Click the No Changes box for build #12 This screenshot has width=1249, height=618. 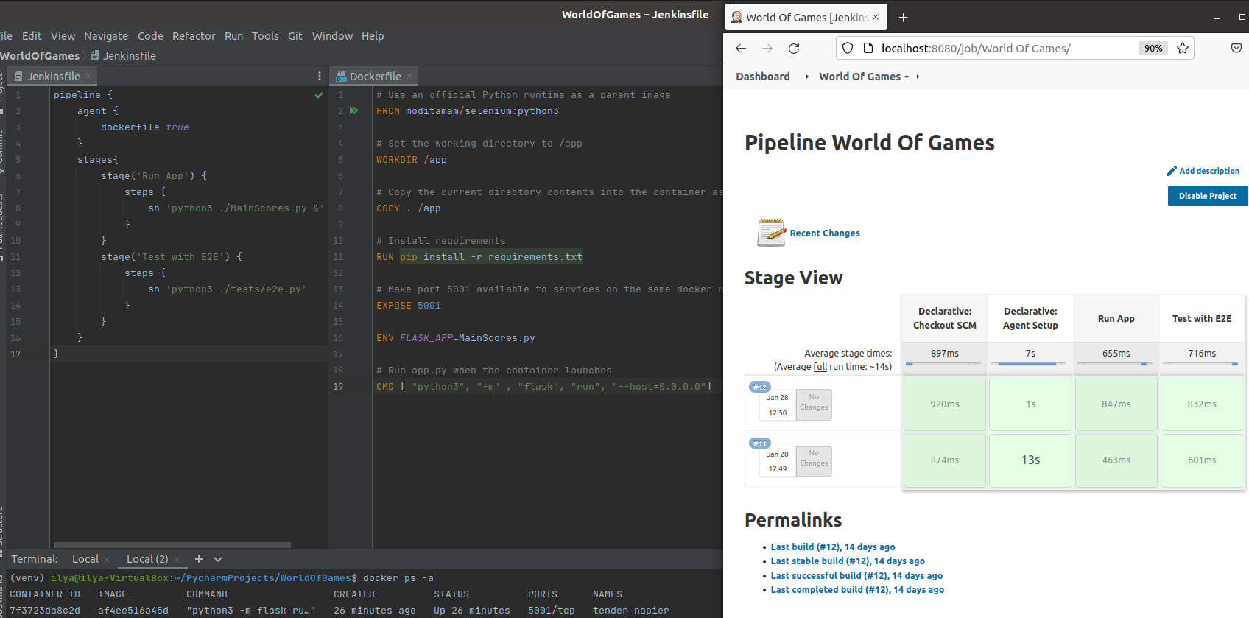(814, 405)
